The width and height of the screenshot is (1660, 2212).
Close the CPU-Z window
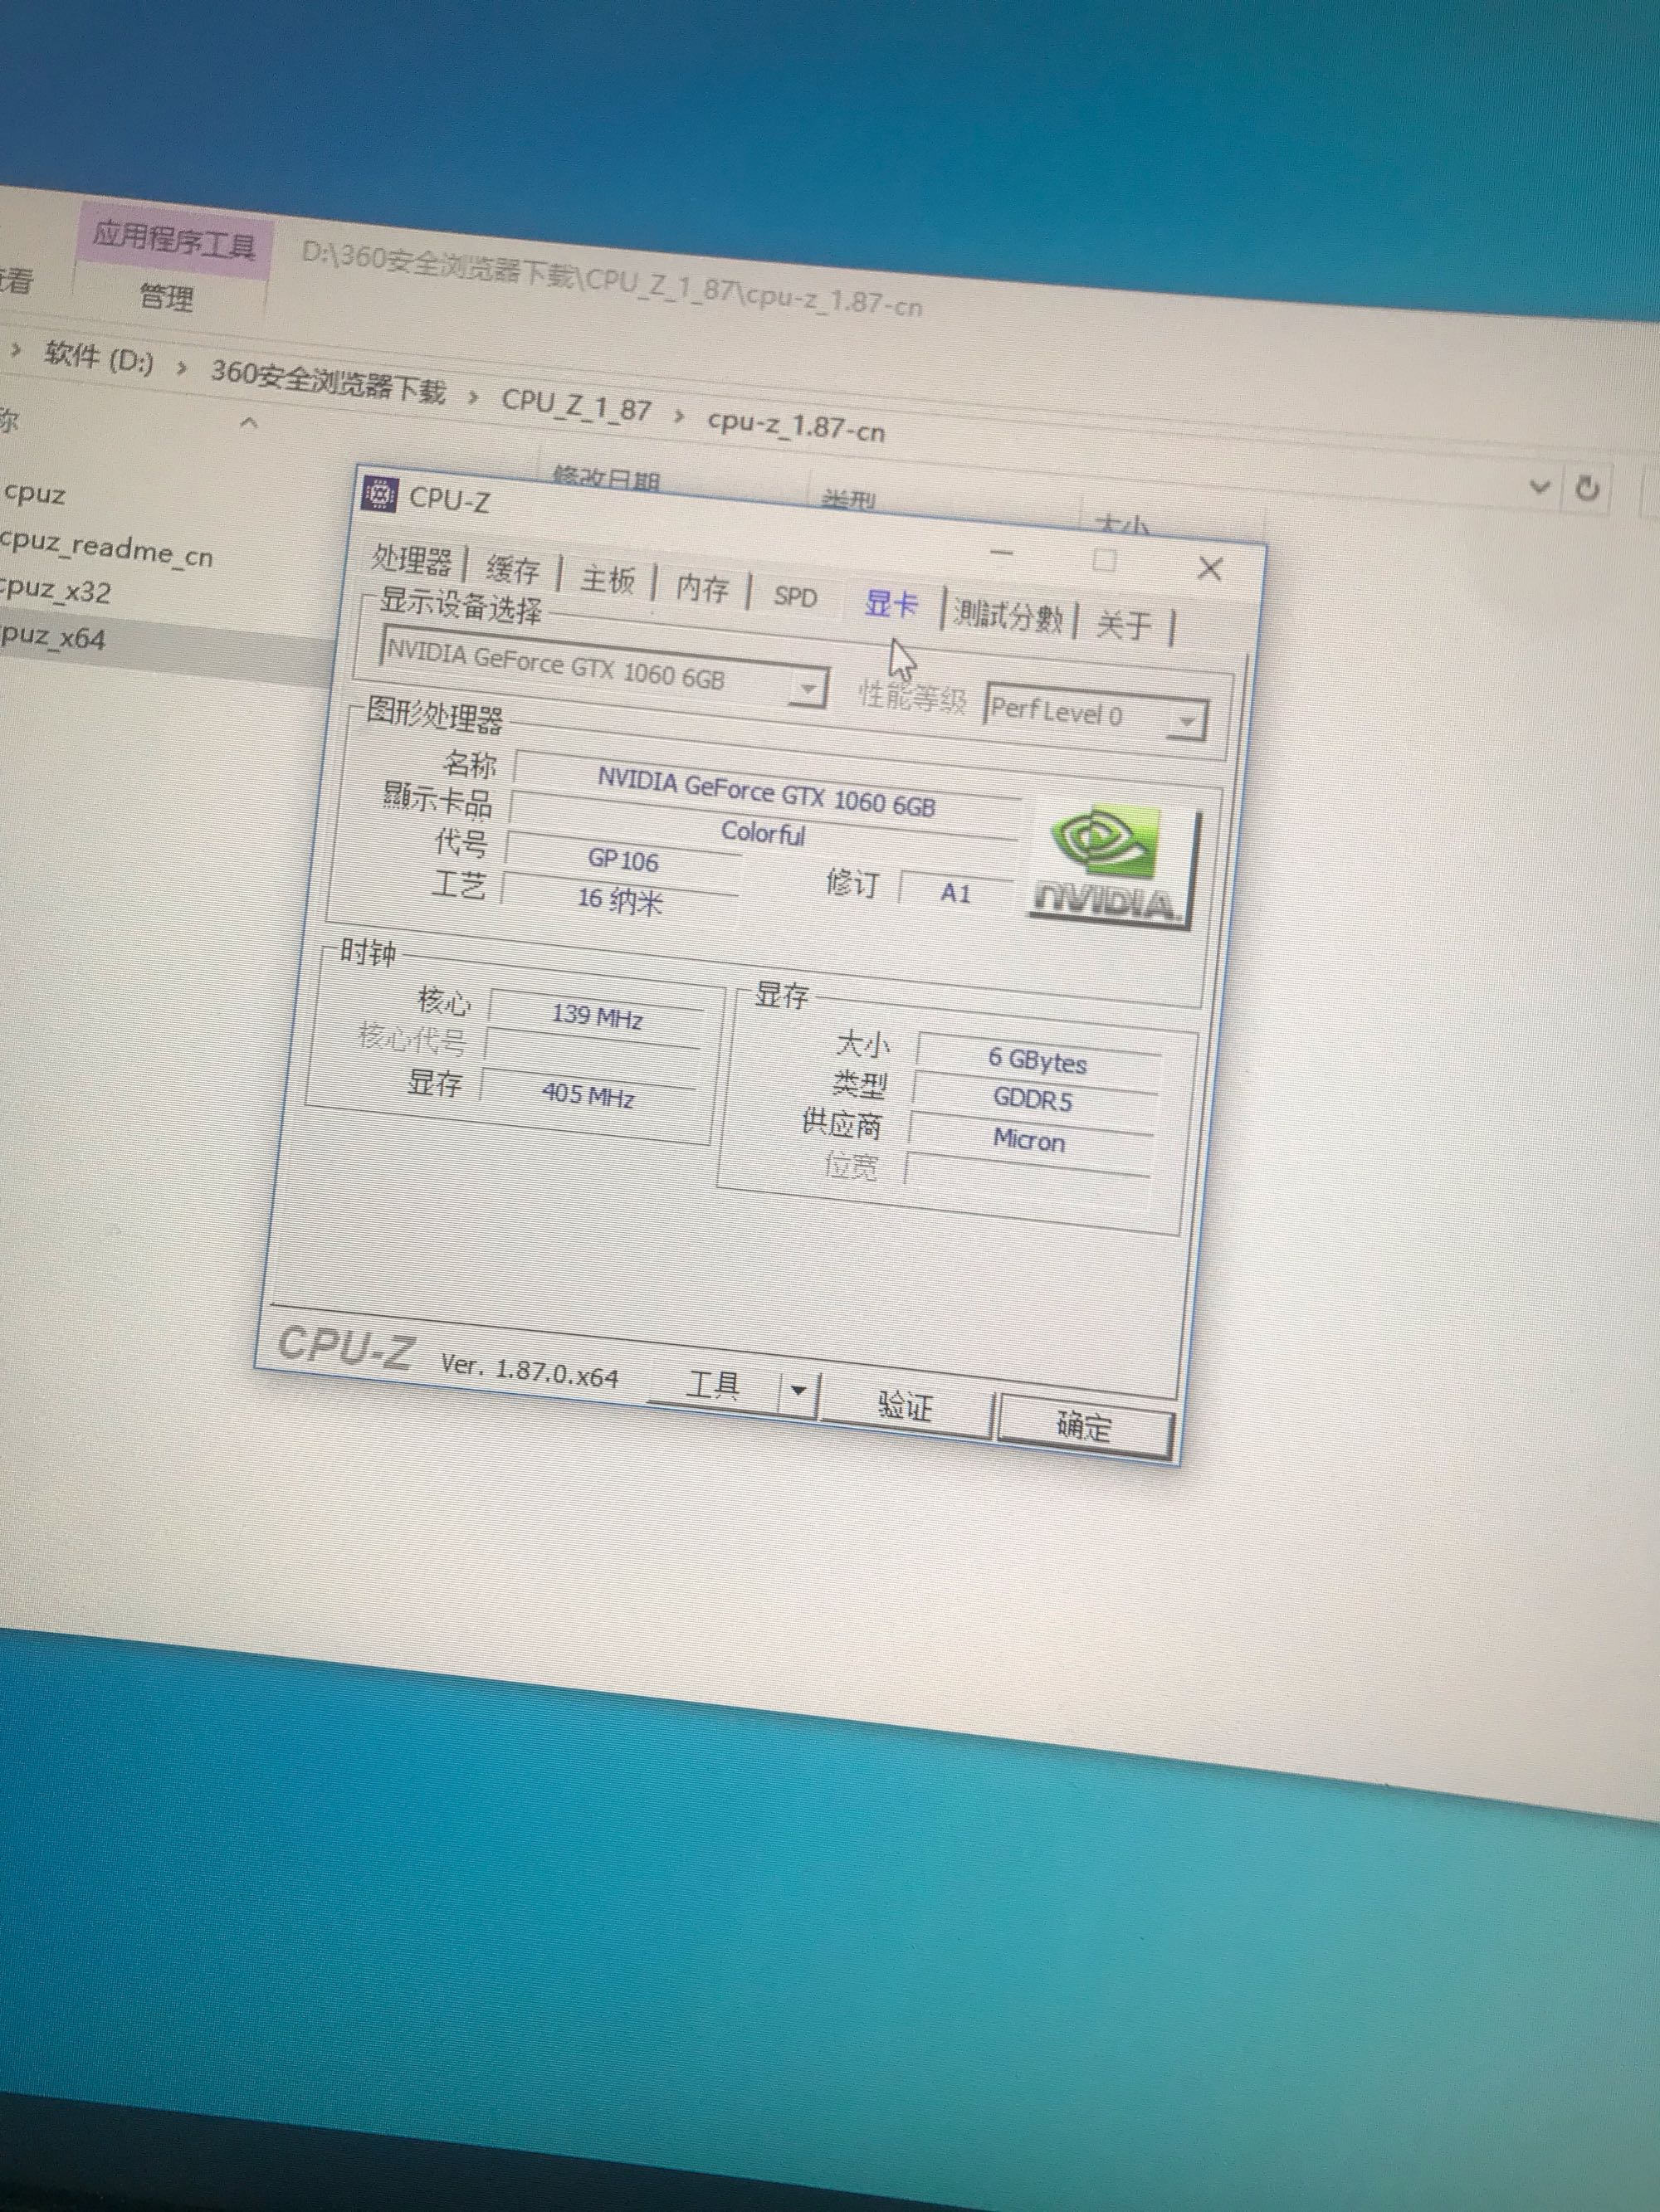click(1210, 569)
